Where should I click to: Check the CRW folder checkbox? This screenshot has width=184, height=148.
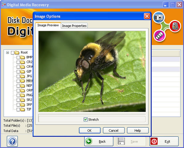(x=18, y=67)
